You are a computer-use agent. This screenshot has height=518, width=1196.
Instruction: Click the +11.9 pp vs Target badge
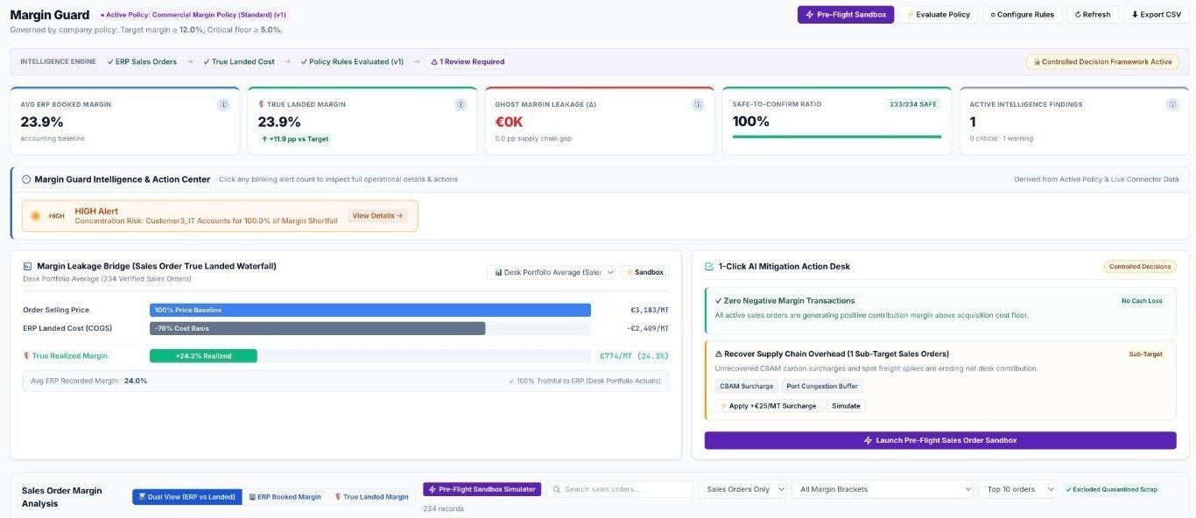click(295, 139)
